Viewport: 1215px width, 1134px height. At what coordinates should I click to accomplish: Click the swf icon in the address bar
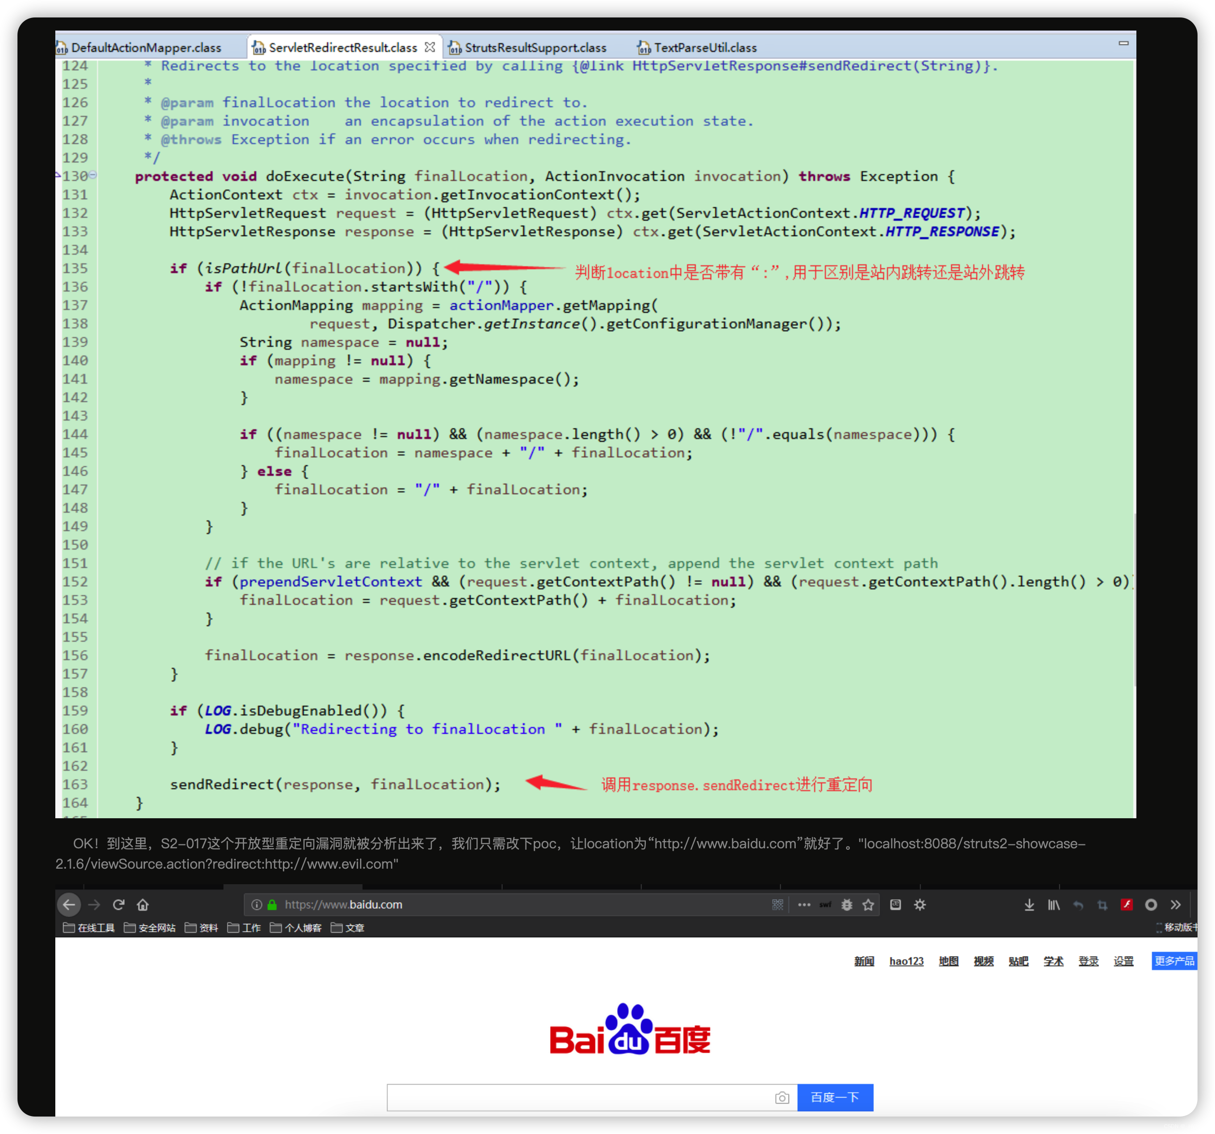click(x=825, y=905)
